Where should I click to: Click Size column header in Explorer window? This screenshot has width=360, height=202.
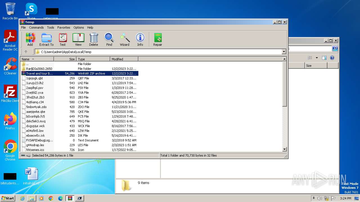(316, 66)
